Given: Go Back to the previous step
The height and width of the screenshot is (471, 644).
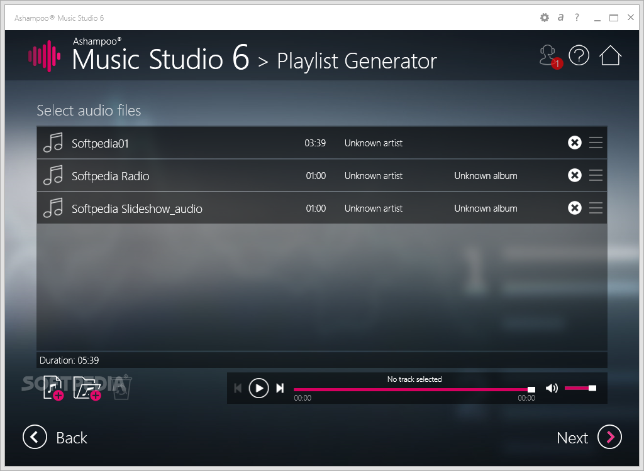Looking at the screenshot, I should (x=55, y=437).
